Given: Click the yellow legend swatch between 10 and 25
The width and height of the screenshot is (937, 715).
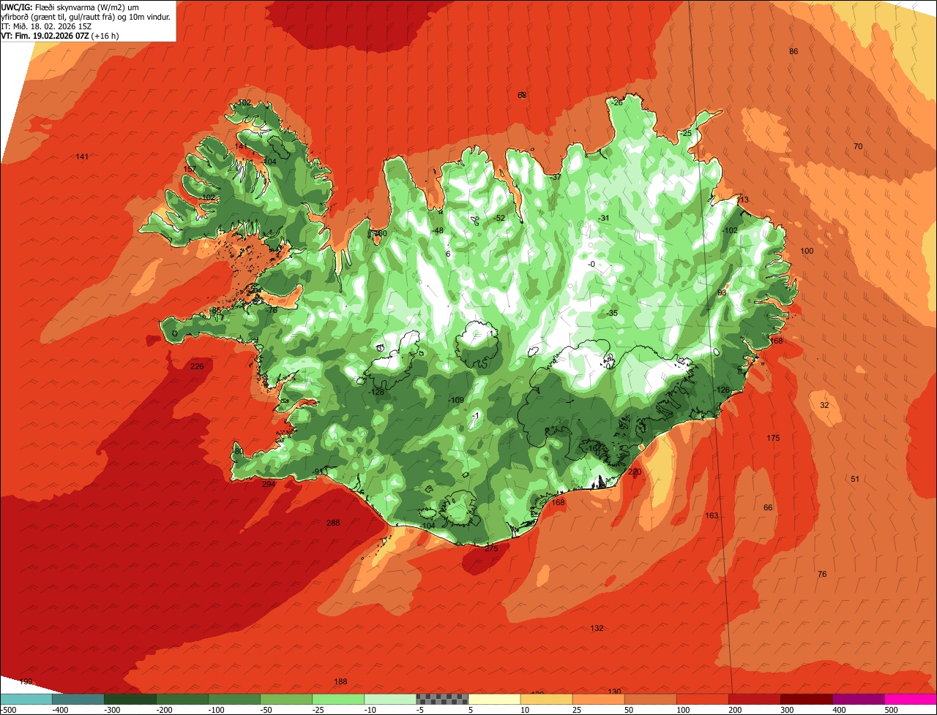Looking at the screenshot, I should coord(546,698).
